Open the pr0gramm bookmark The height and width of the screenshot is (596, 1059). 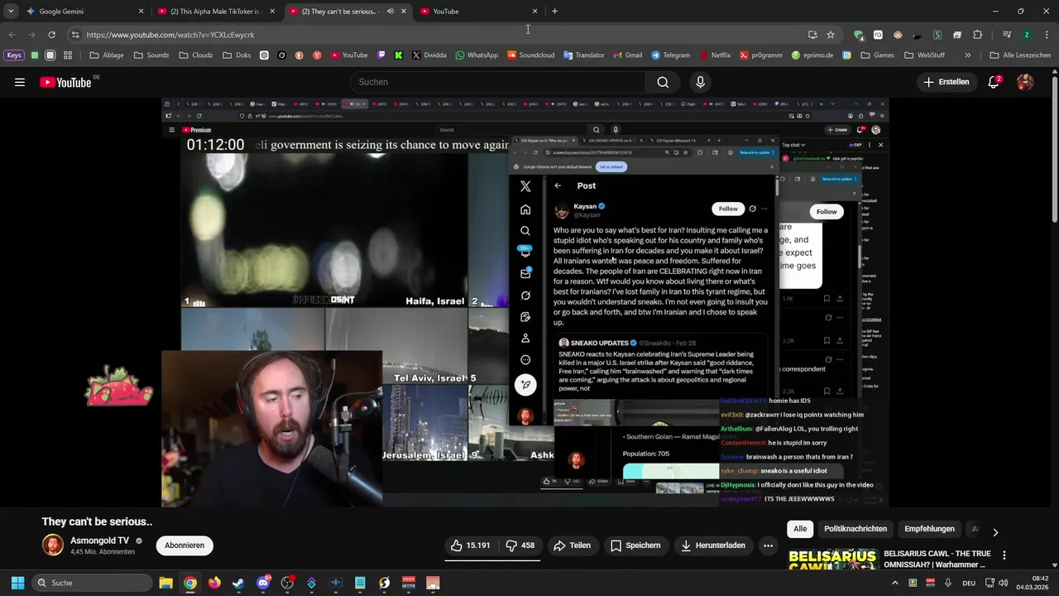tap(761, 55)
